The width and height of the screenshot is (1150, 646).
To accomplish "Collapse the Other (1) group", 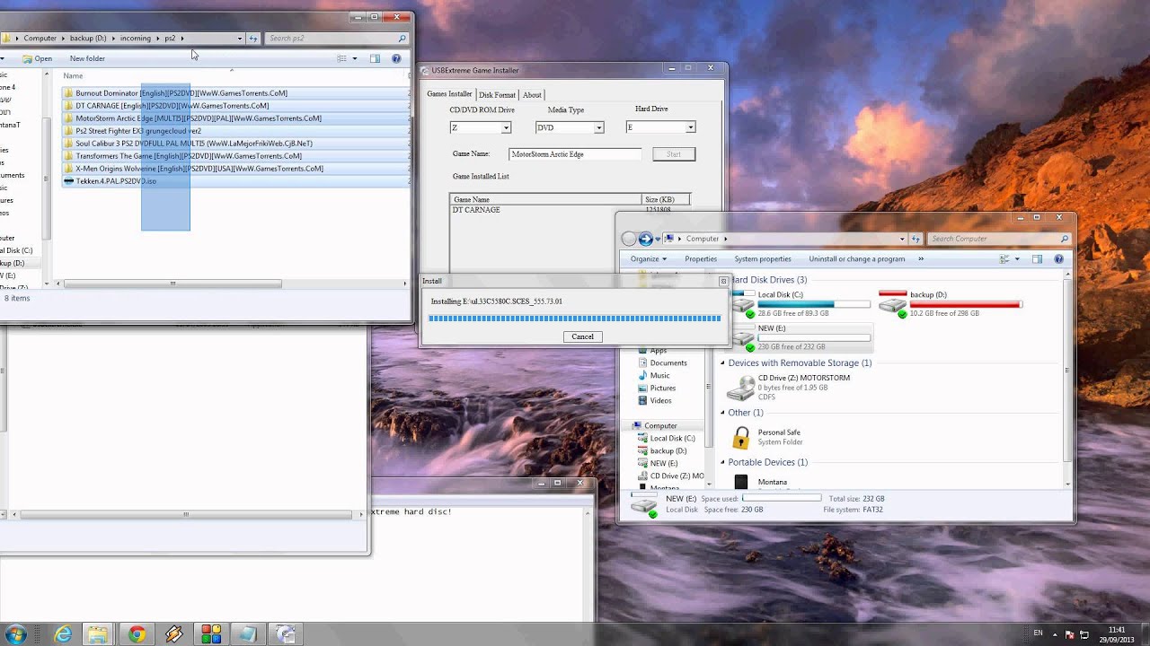I will click(x=722, y=413).
